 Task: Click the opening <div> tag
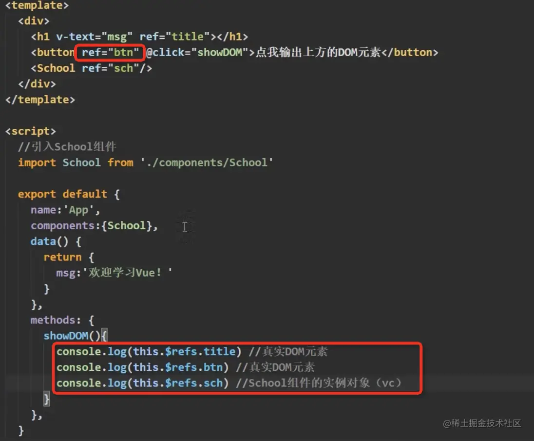[34, 21]
